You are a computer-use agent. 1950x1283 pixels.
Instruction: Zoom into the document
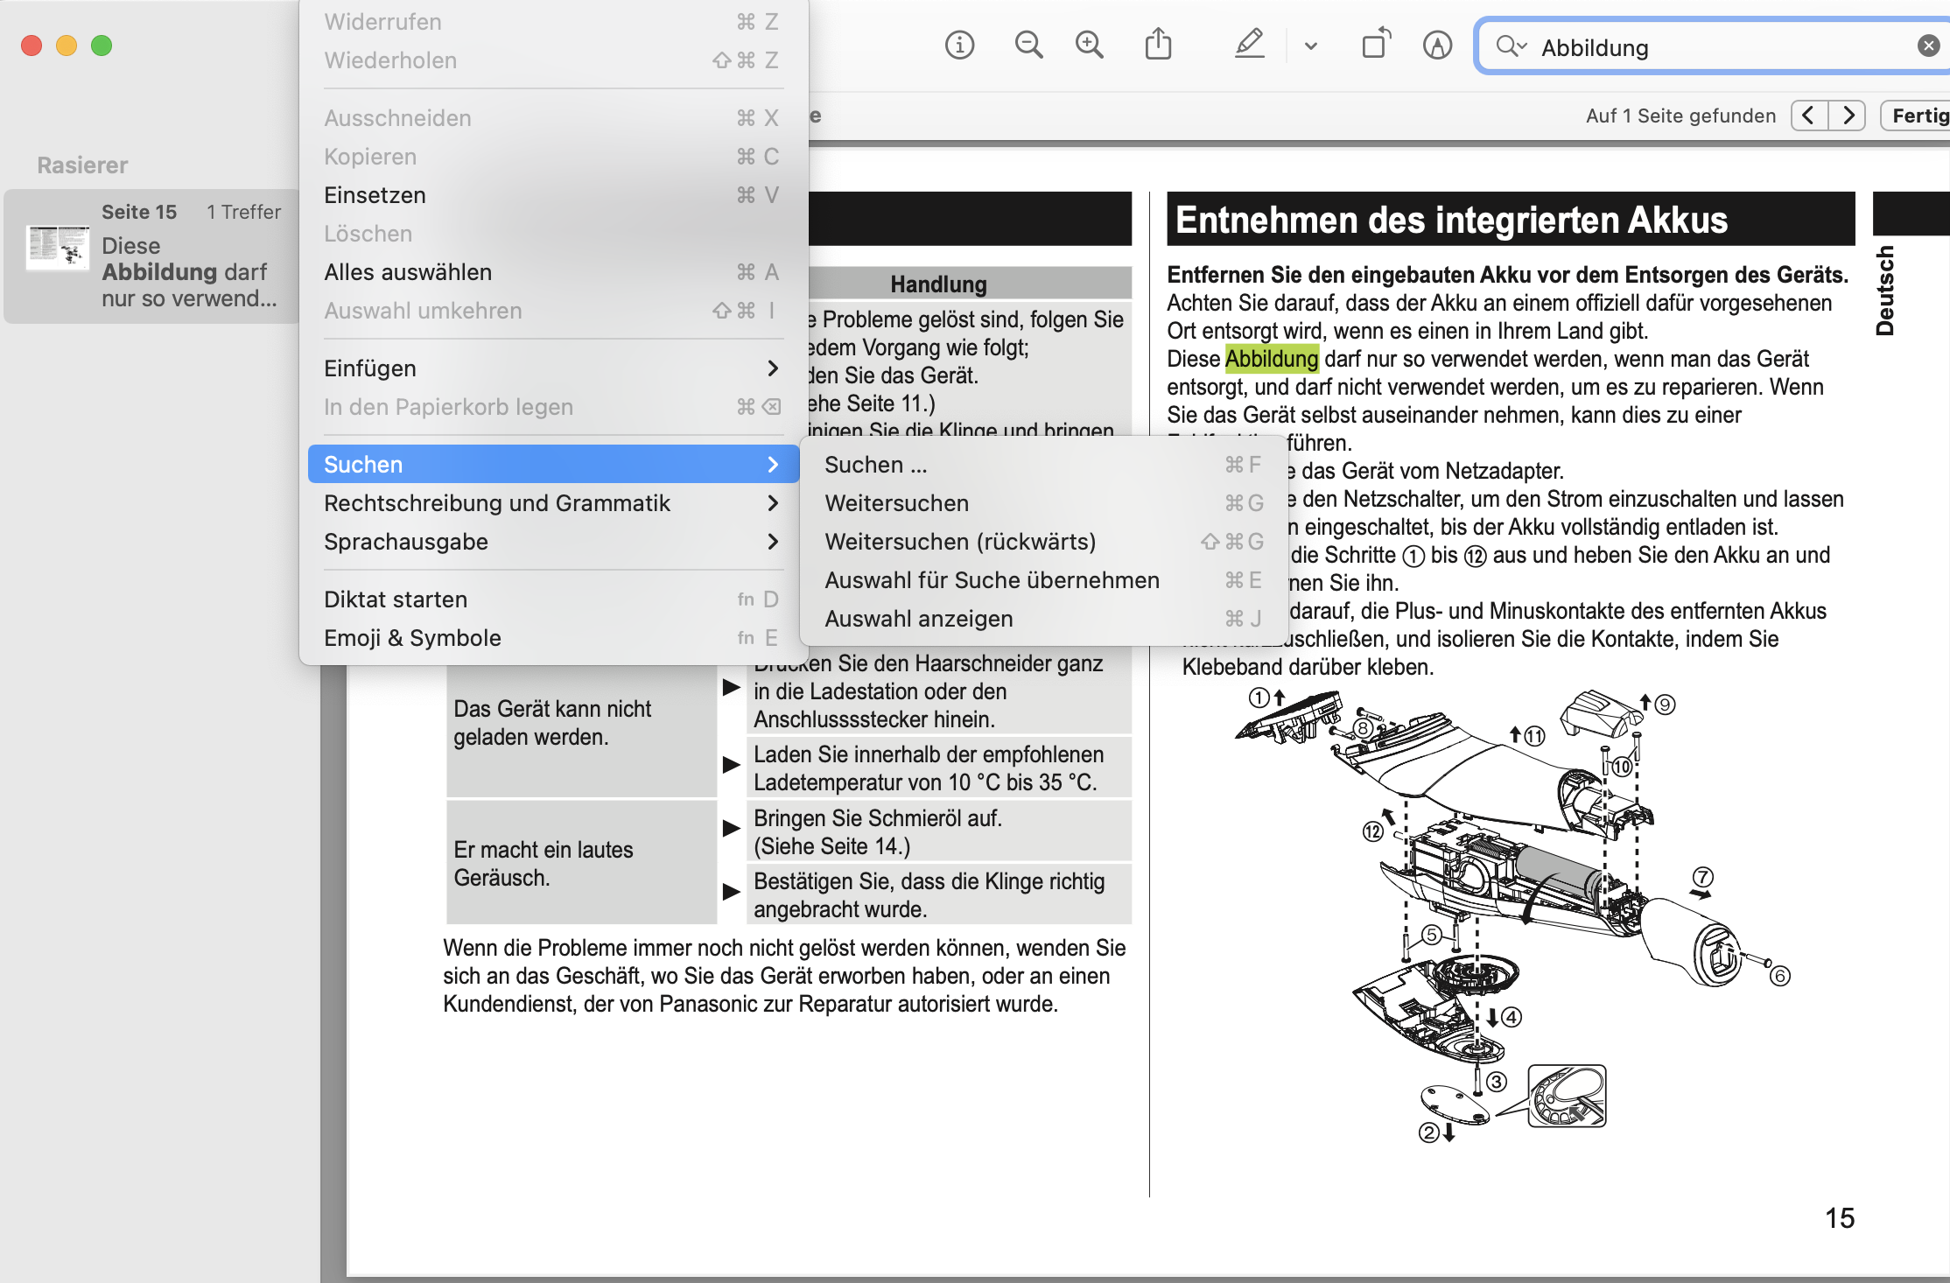click(1089, 45)
